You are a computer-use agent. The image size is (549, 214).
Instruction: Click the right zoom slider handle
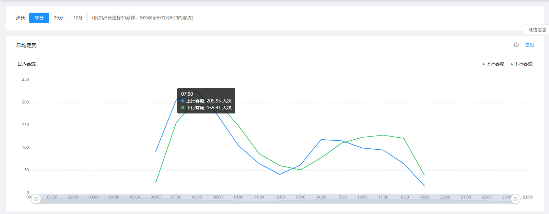pos(515,199)
